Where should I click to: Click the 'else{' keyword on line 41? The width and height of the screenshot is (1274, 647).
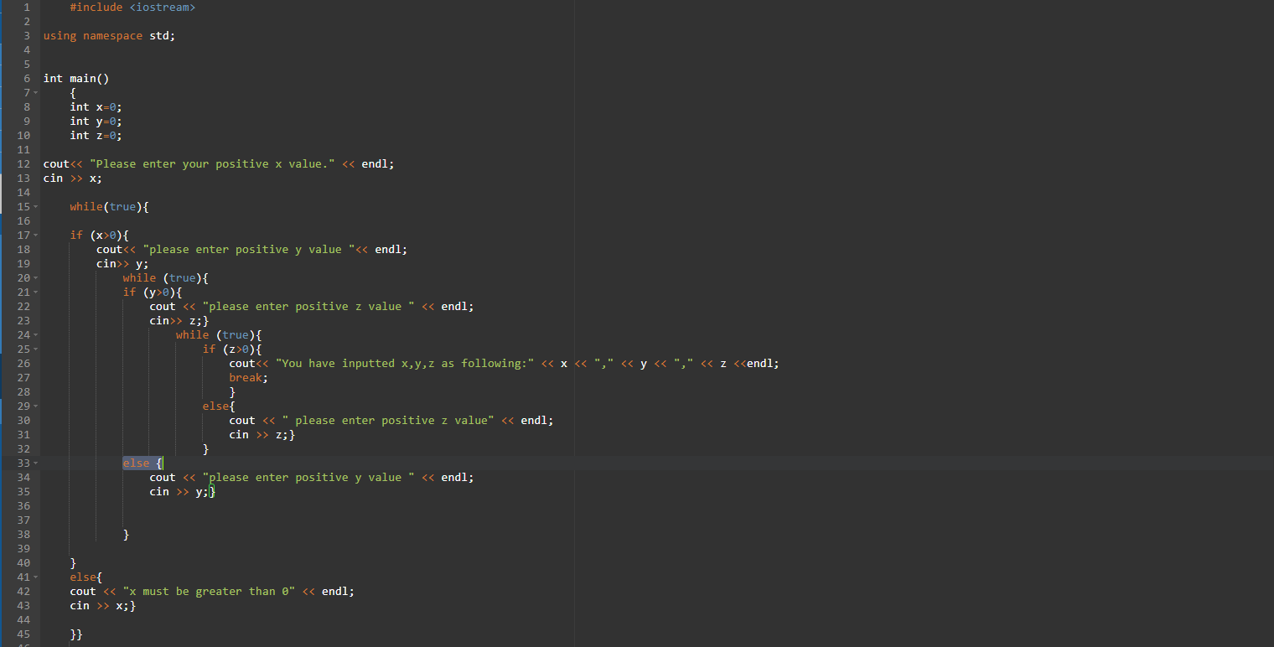point(86,577)
